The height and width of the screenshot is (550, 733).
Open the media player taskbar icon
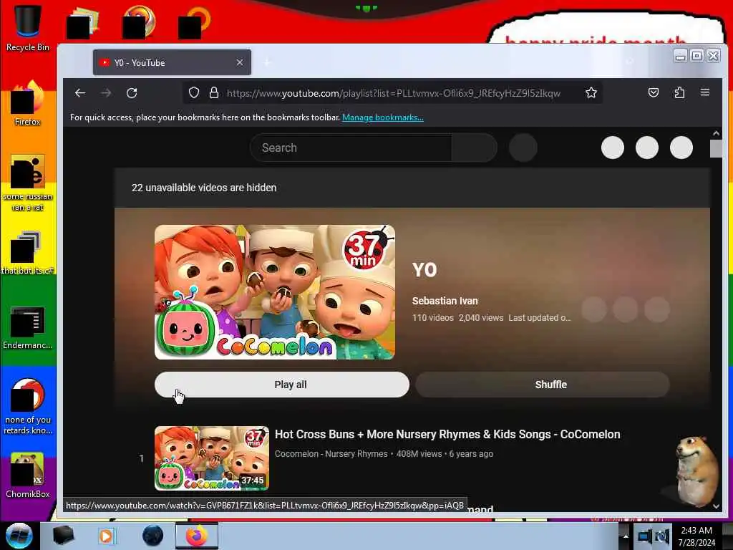[106, 536]
